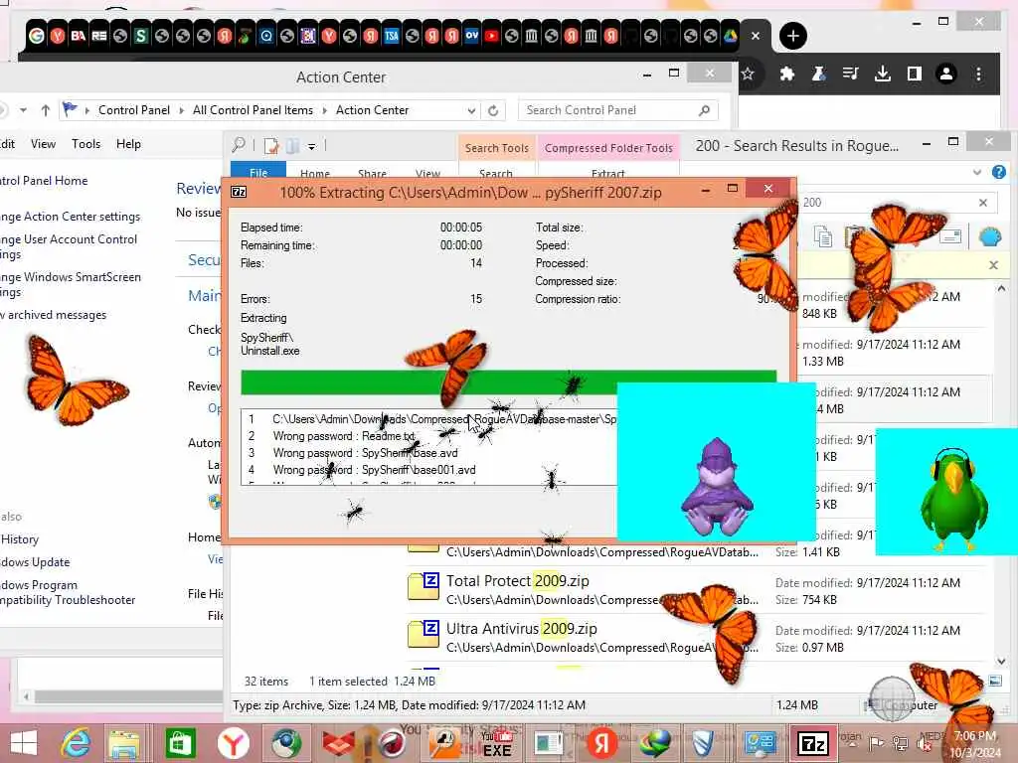Open Windows Store from taskbar
This screenshot has width=1018, height=763.
(x=180, y=743)
